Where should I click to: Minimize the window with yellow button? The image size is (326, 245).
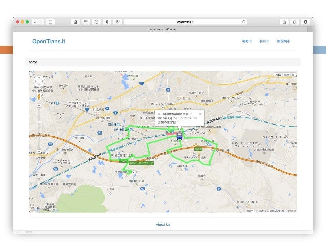(22, 22)
